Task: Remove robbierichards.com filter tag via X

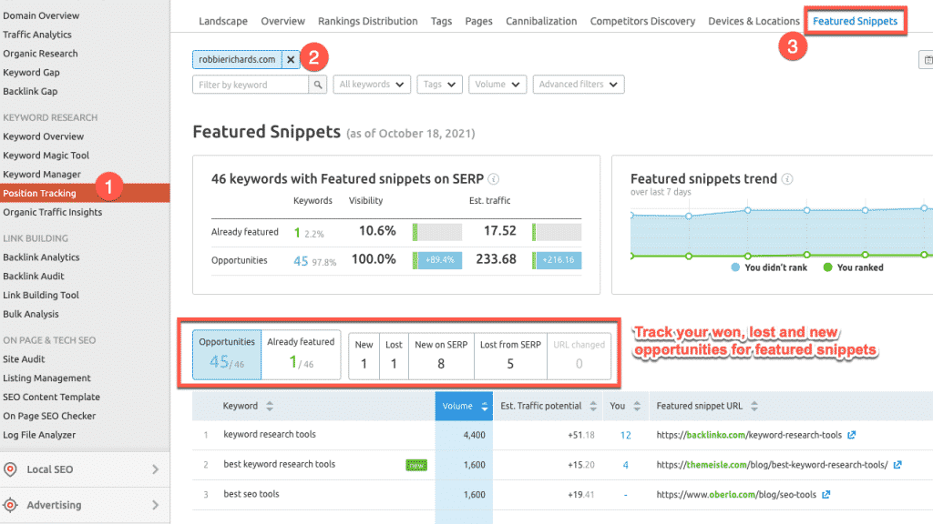Action: (290, 57)
